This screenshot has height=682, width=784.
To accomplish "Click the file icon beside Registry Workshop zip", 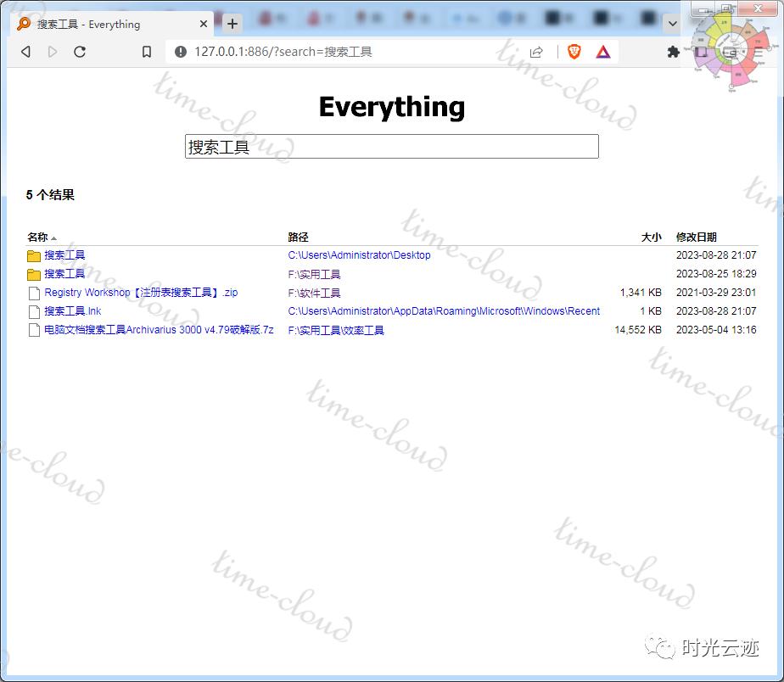I will [35, 293].
